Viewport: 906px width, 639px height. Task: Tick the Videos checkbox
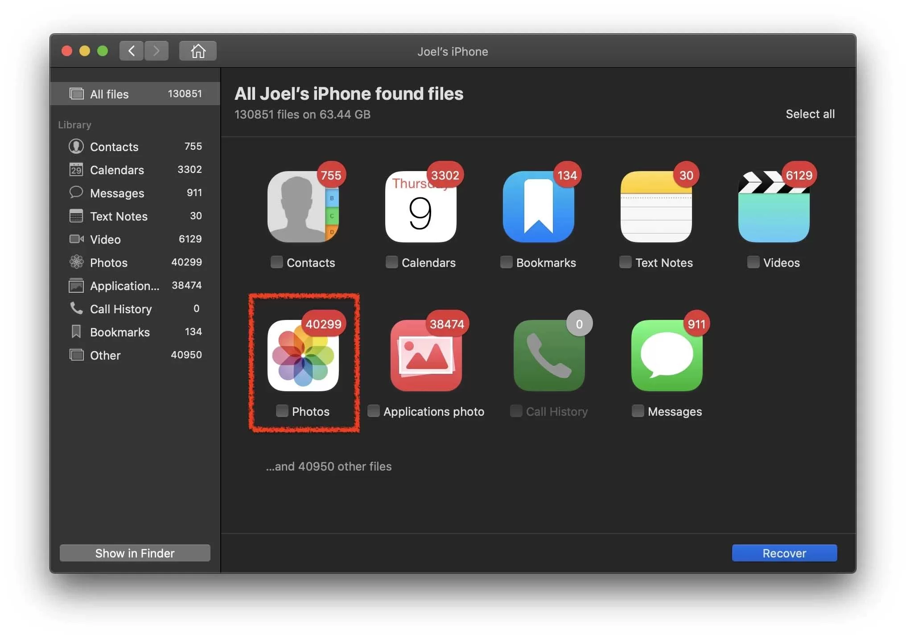[754, 262]
